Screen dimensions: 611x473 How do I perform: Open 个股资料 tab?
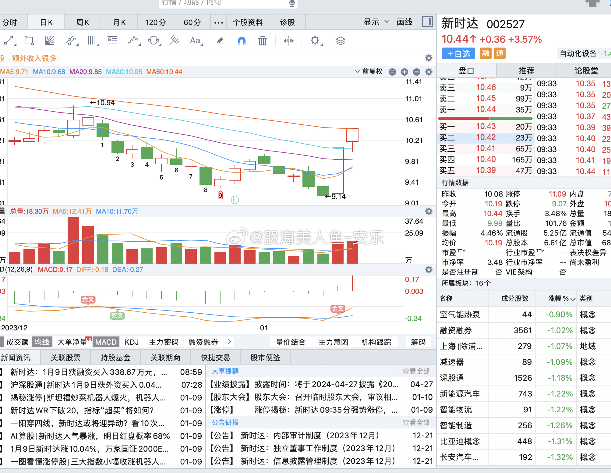[248, 22]
